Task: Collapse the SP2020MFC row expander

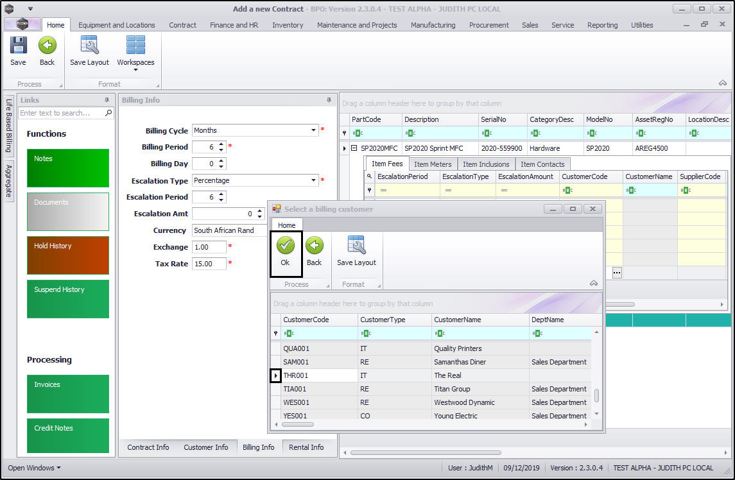Action: 354,148
